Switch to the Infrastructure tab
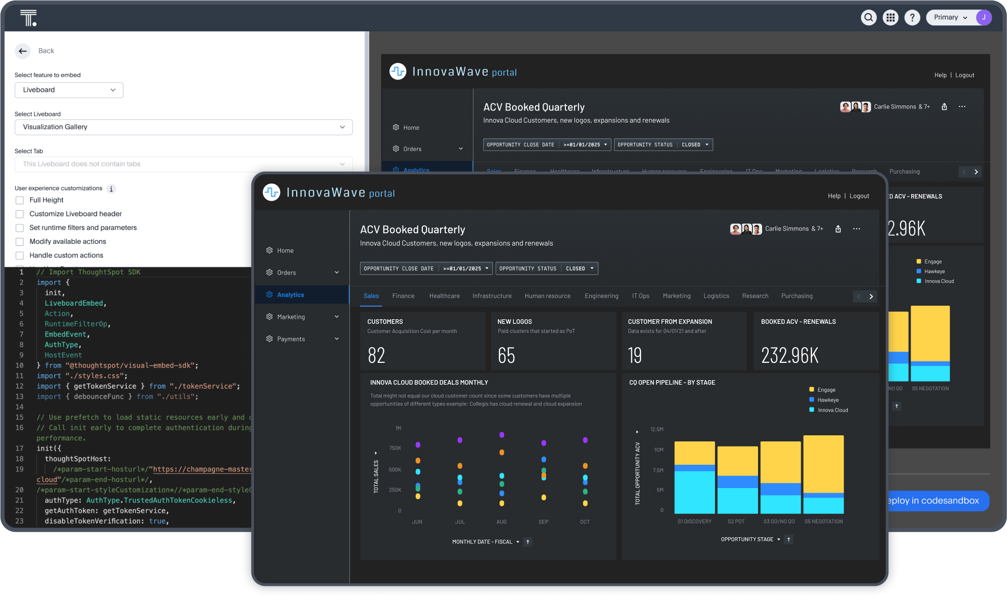 pyautogui.click(x=492, y=296)
